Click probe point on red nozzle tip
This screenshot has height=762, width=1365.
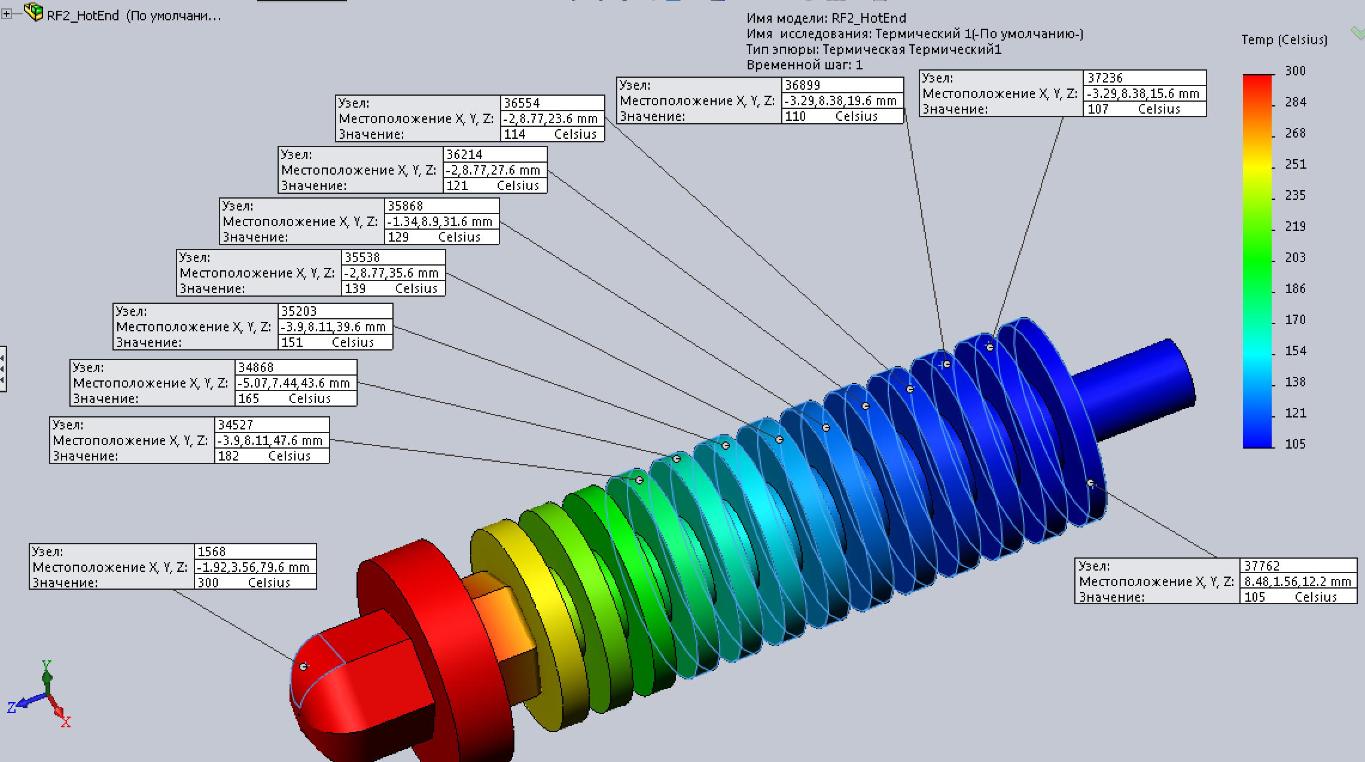click(x=303, y=666)
